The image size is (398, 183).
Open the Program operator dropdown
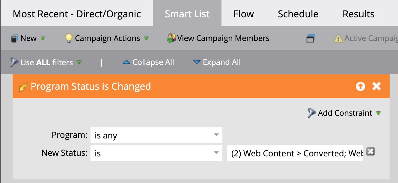(216, 135)
